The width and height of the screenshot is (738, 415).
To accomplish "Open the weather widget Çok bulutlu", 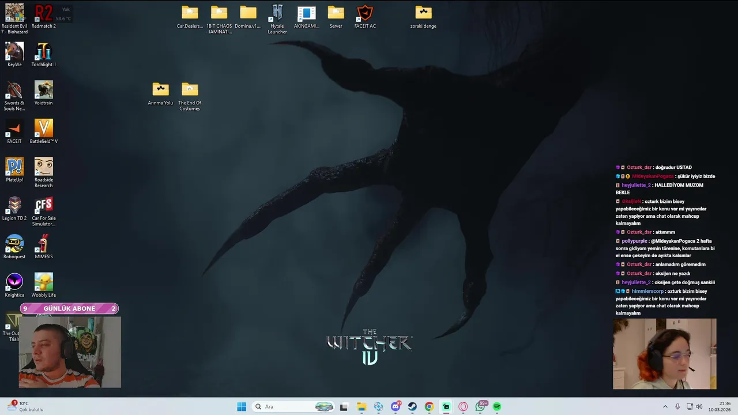I will point(26,406).
